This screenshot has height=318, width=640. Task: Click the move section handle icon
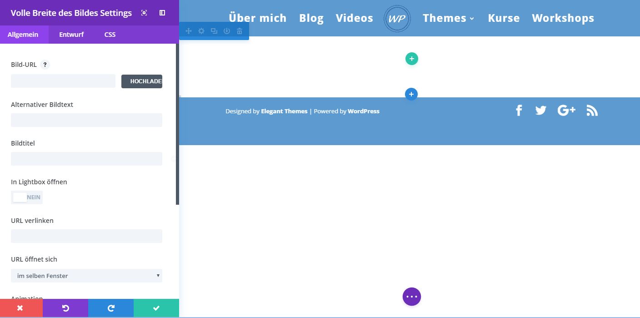pyautogui.click(x=189, y=31)
